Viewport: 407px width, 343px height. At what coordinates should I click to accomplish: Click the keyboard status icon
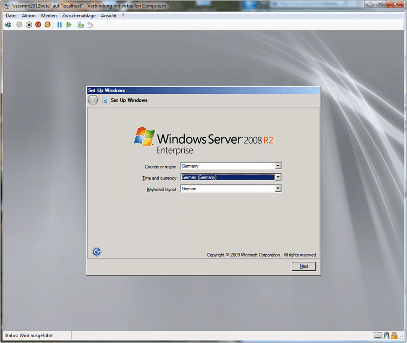click(x=378, y=336)
